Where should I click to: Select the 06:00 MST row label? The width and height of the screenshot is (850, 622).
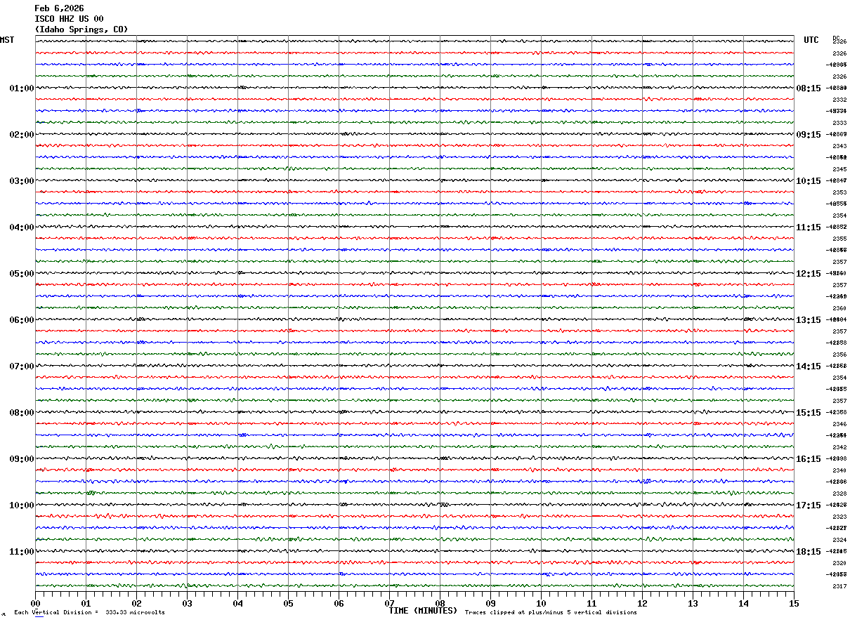click(x=21, y=320)
